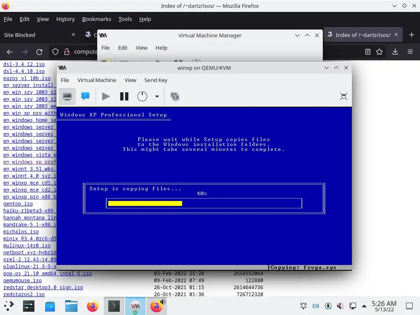Open File menu in winxp window
The height and width of the screenshot is (315, 420).
click(65, 80)
